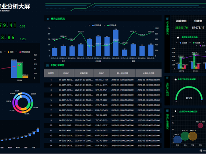206x154 pixels.
Task: Click the hatch icon beside 业务结构情况 title
Action: click(48, 19)
